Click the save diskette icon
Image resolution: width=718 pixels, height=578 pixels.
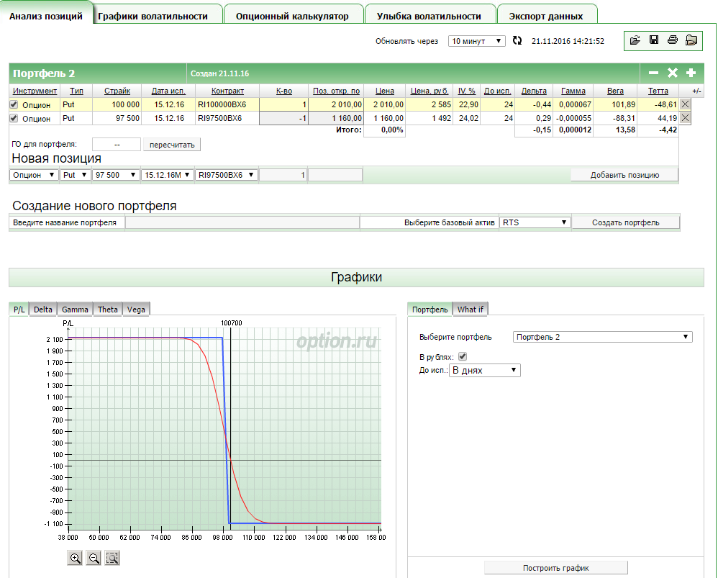tap(653, 40)
